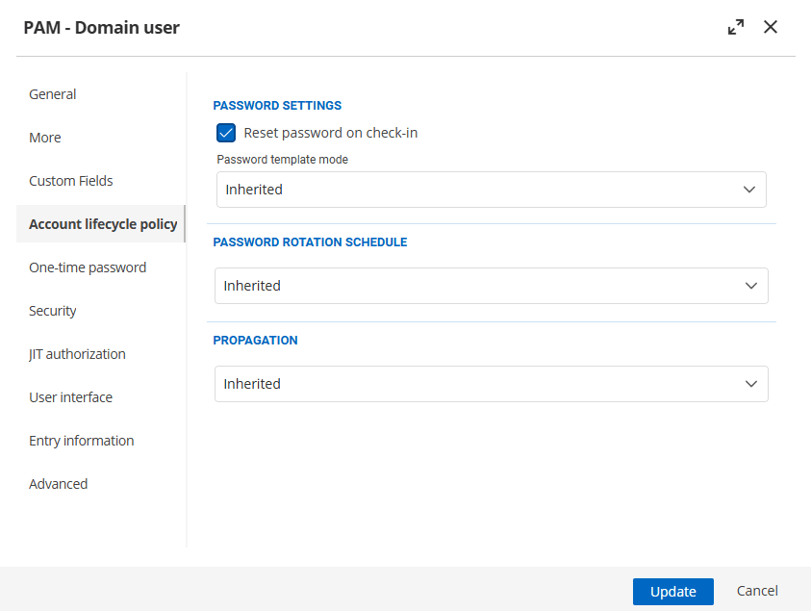Viewport: 811px width, 611px height.
Task: Select the Propagation Inherited combo box
Action: [x=481, y=384]
